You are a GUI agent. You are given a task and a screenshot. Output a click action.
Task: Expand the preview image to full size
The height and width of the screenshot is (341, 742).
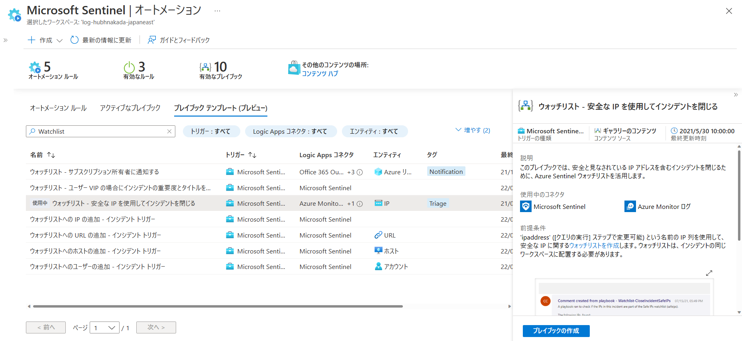point(709,273)
